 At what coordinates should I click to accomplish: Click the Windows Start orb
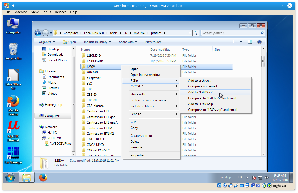pos(10,177)
